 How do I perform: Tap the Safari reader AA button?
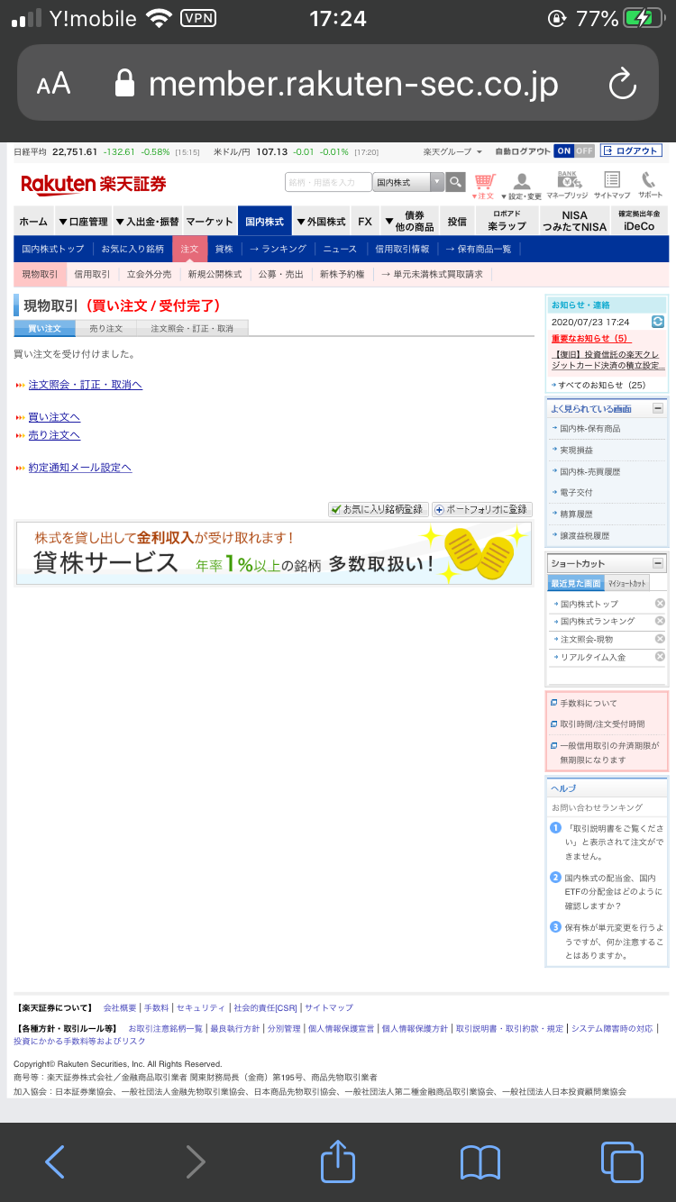click(53, 85)
